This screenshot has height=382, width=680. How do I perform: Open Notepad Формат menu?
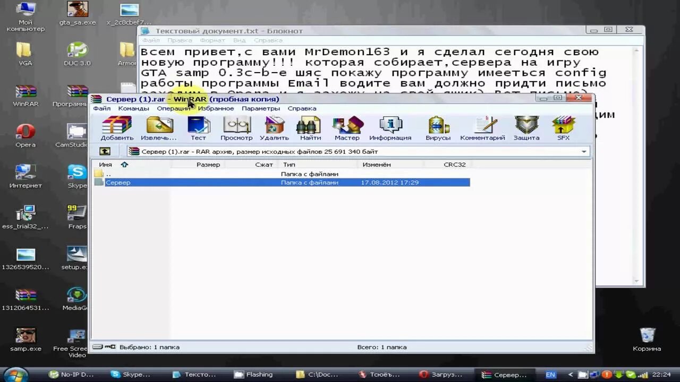point(212,40)
